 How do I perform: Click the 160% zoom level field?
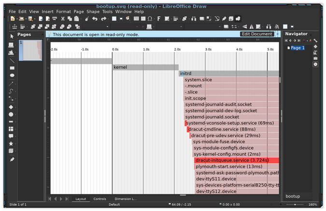click(x=313, y=205)
